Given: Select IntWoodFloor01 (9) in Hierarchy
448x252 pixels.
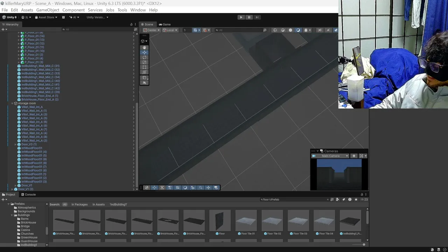Looking at the screenshot, I should (34, 159).
